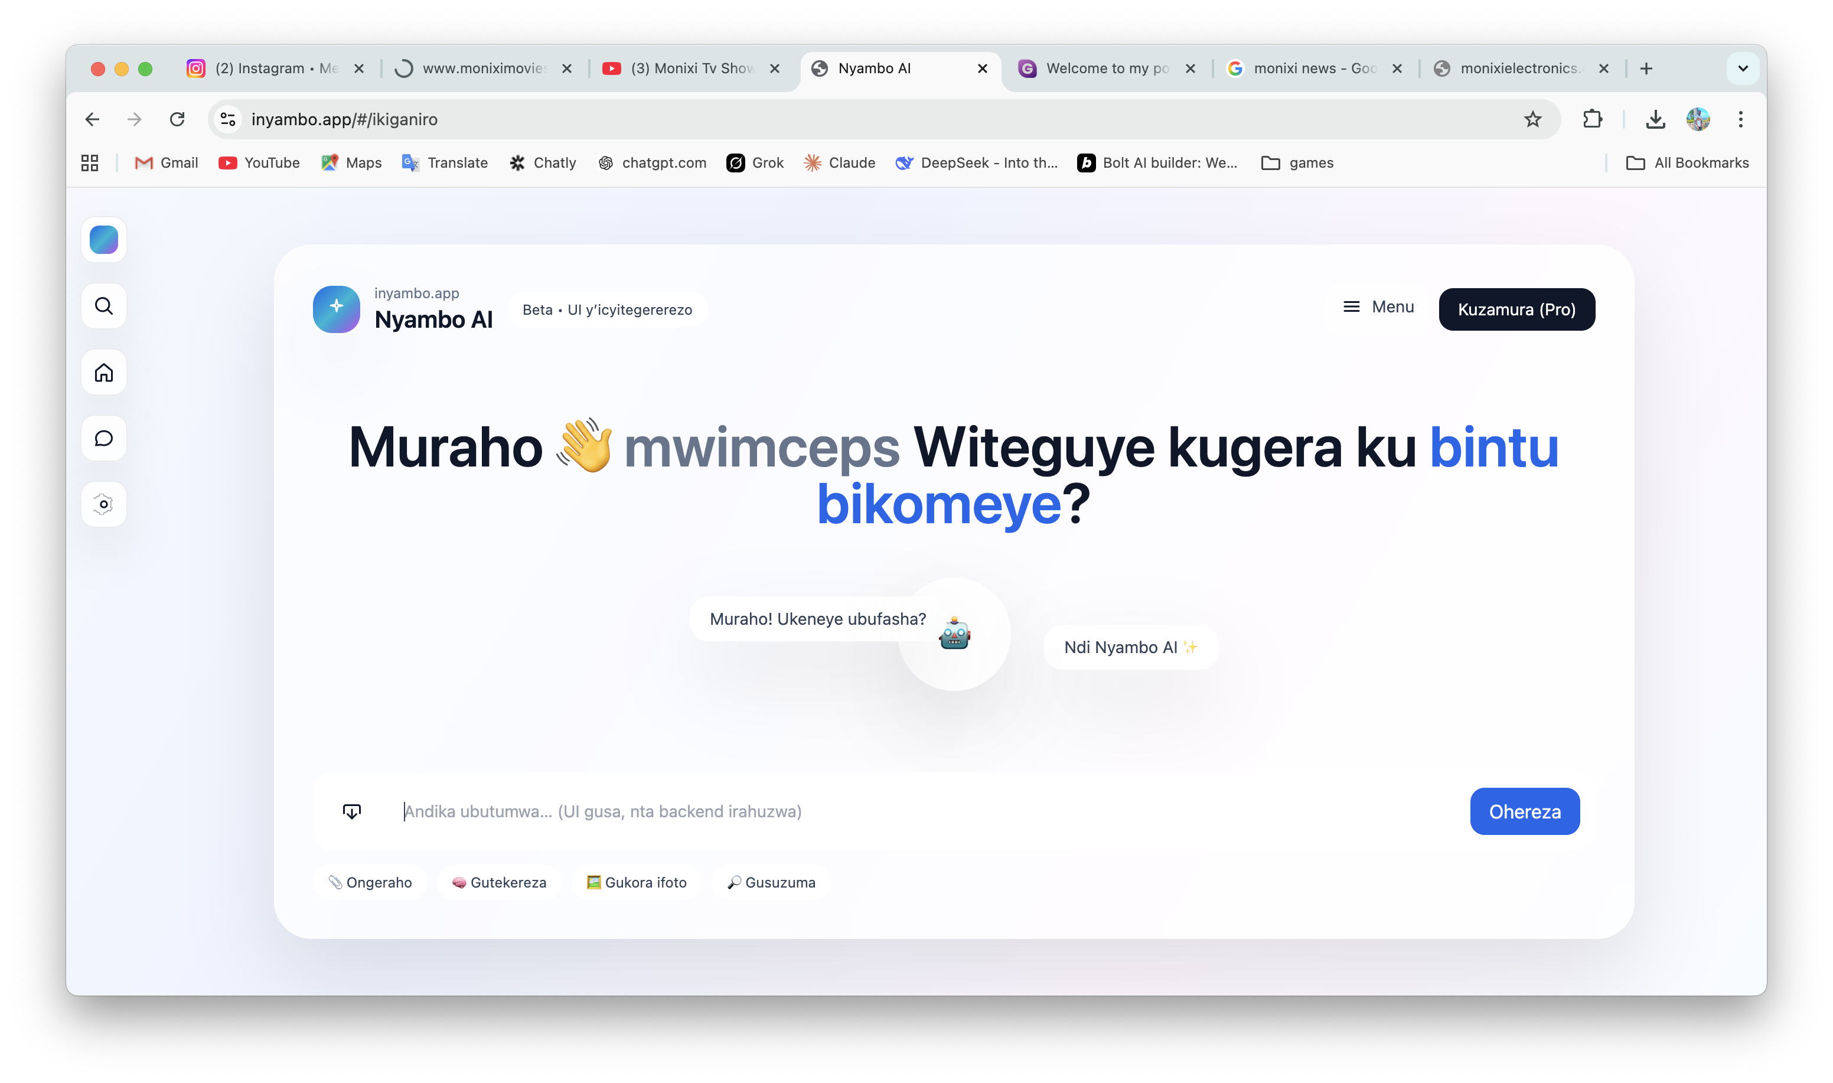
Task: Reload the page with the refresh icon
Action: [177, 119]
